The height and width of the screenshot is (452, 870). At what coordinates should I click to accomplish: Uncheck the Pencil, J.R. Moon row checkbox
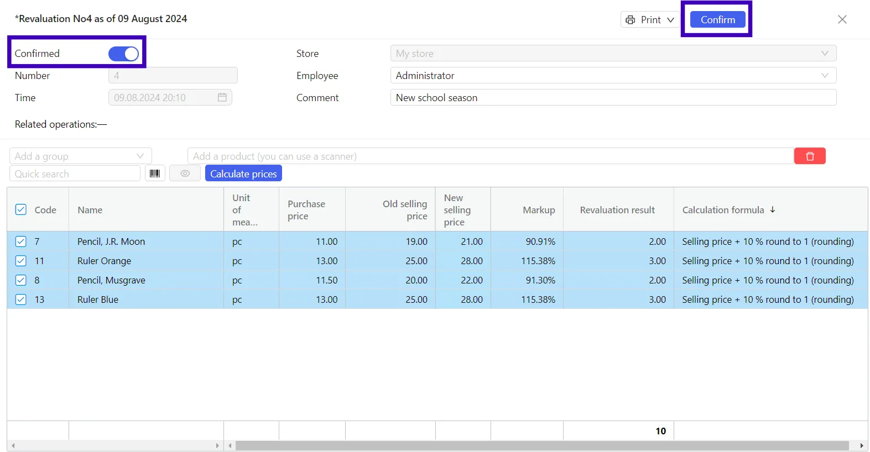pyautogui.click(x=21, y=241)
